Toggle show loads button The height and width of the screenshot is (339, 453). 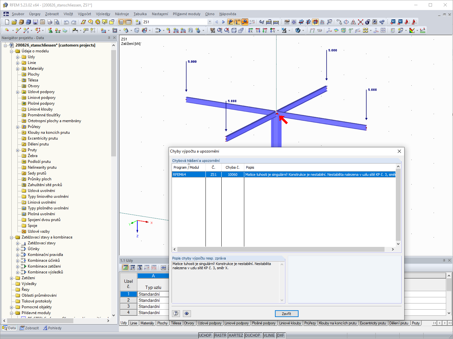pyautogui.click(x=231, y=22)
